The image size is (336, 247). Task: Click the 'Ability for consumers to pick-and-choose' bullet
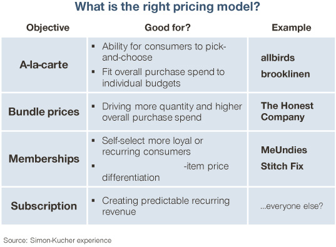(x=164, y=52)
